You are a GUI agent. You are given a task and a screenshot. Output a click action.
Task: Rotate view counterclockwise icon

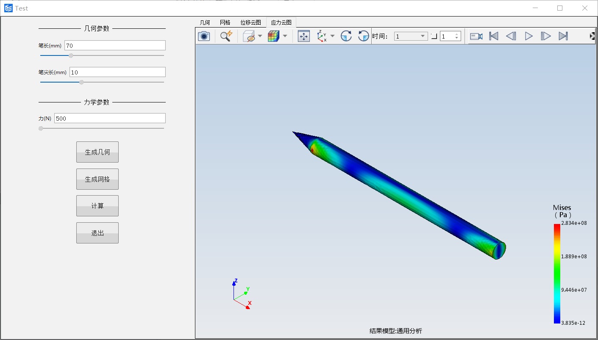[x=364, y=36]
